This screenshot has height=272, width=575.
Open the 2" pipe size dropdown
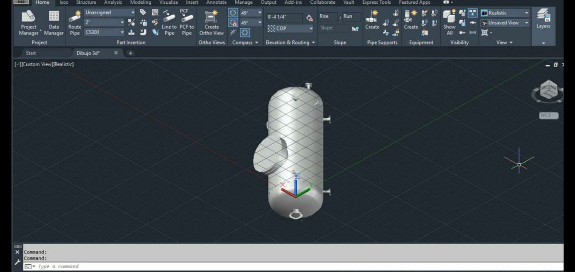[x=104, y=23]
